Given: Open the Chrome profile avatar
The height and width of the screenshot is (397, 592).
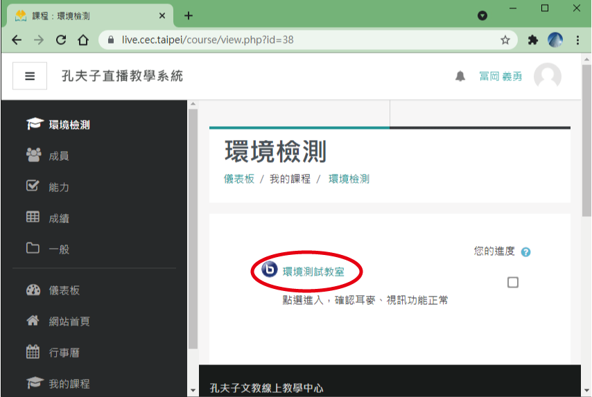Looking at the screenshot, I should pos(555,39).
